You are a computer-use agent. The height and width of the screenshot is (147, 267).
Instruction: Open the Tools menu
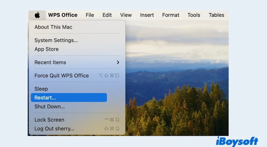tap(194, 15)
